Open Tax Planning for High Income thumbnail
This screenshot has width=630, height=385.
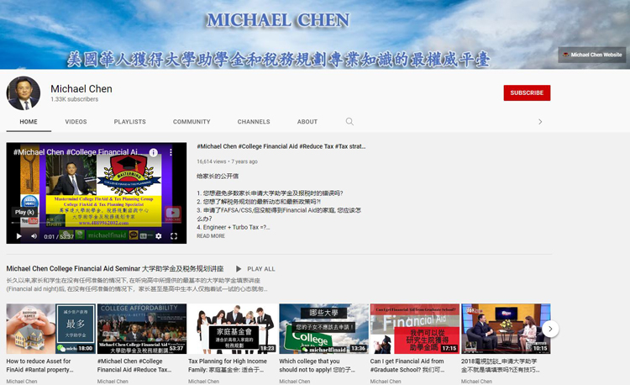tap(233, 329)
